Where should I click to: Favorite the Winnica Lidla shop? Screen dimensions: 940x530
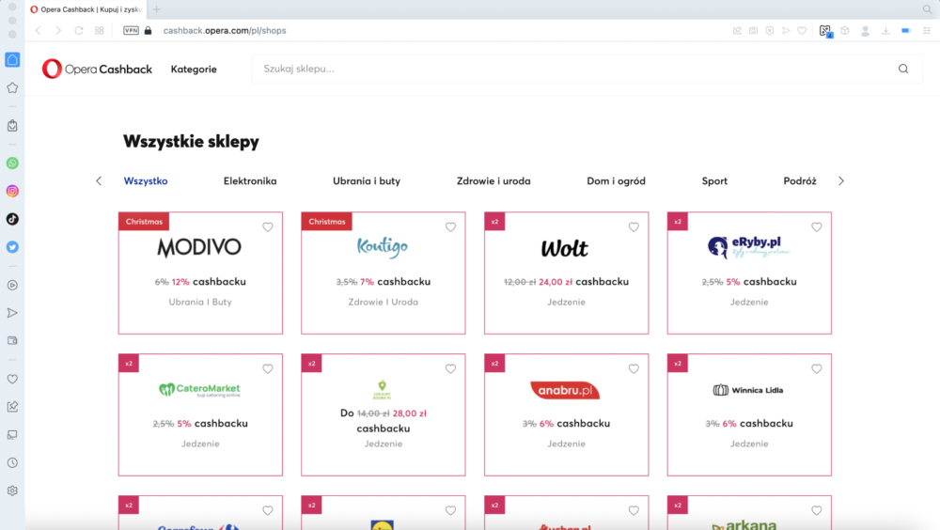[x=817, y=368]
